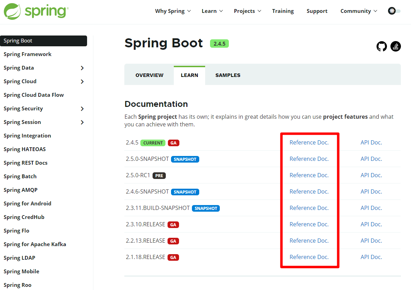Viewport: 411px width, 290px height.
Task: Open API Doc. for 2.4.5
Action: [371, 142]
